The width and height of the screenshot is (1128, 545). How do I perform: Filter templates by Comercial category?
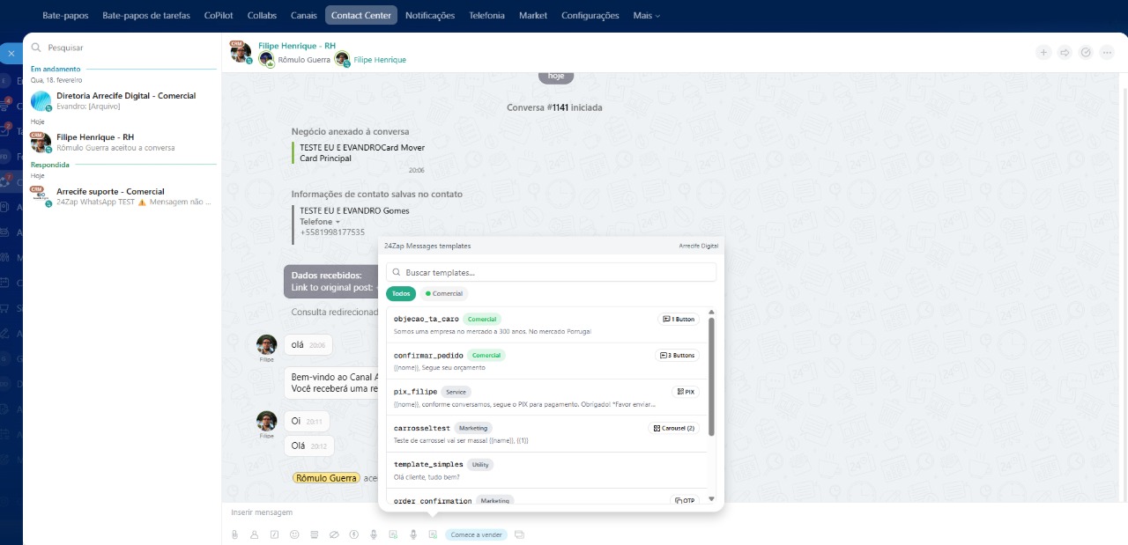point(444,293)
